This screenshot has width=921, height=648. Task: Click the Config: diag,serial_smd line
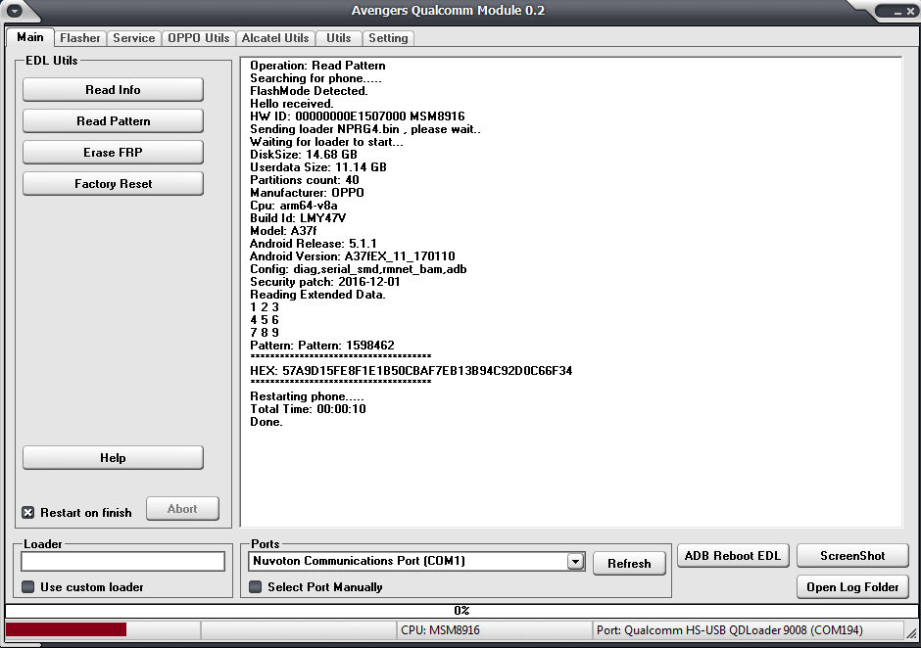click(359, 269)
